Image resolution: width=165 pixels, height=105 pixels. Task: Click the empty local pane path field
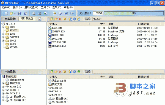coord(128,72)
